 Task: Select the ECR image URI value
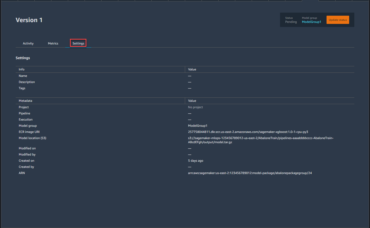point(248,132)
